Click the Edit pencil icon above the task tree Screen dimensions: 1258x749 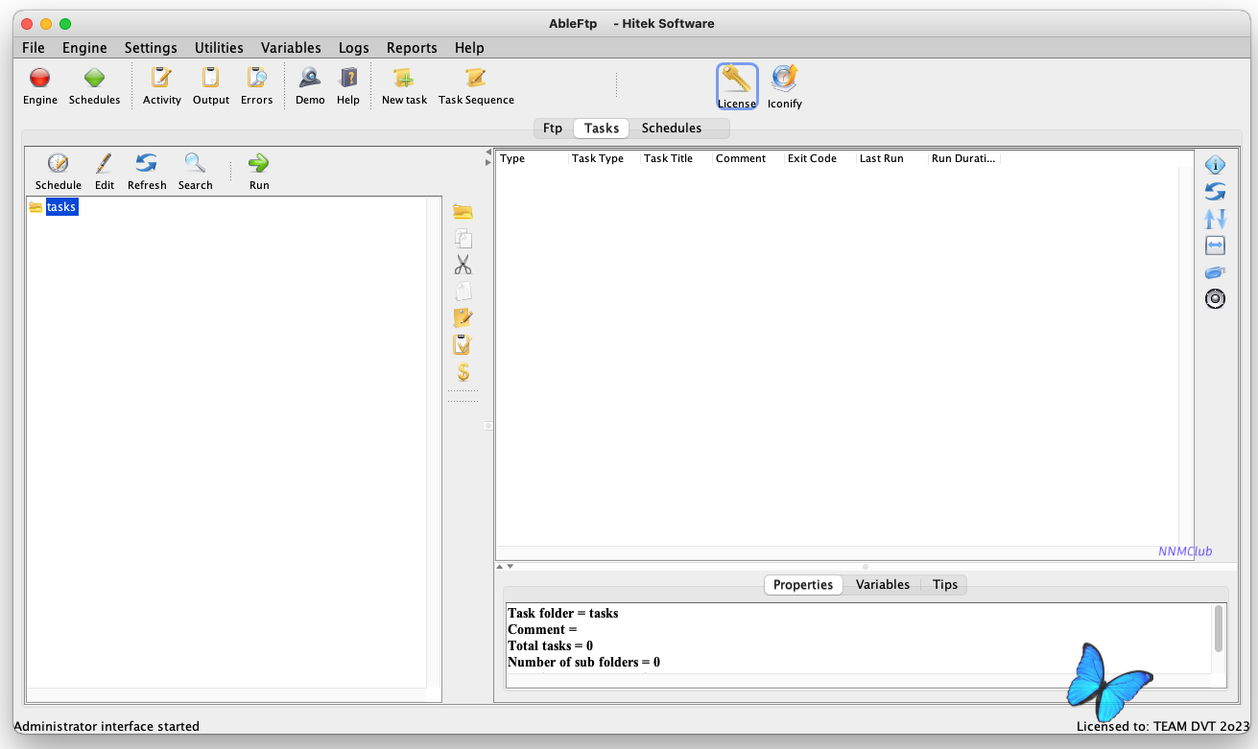point(105,163)
